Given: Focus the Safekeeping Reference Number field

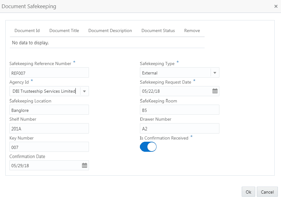Looking at the screenshot, I should 49,73.
